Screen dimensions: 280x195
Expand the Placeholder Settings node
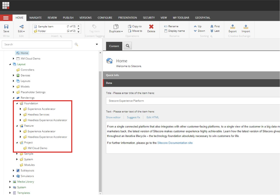pos(14,92)
